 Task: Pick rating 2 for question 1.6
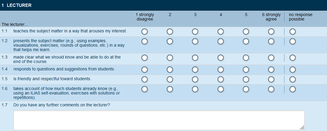[170, 89]
